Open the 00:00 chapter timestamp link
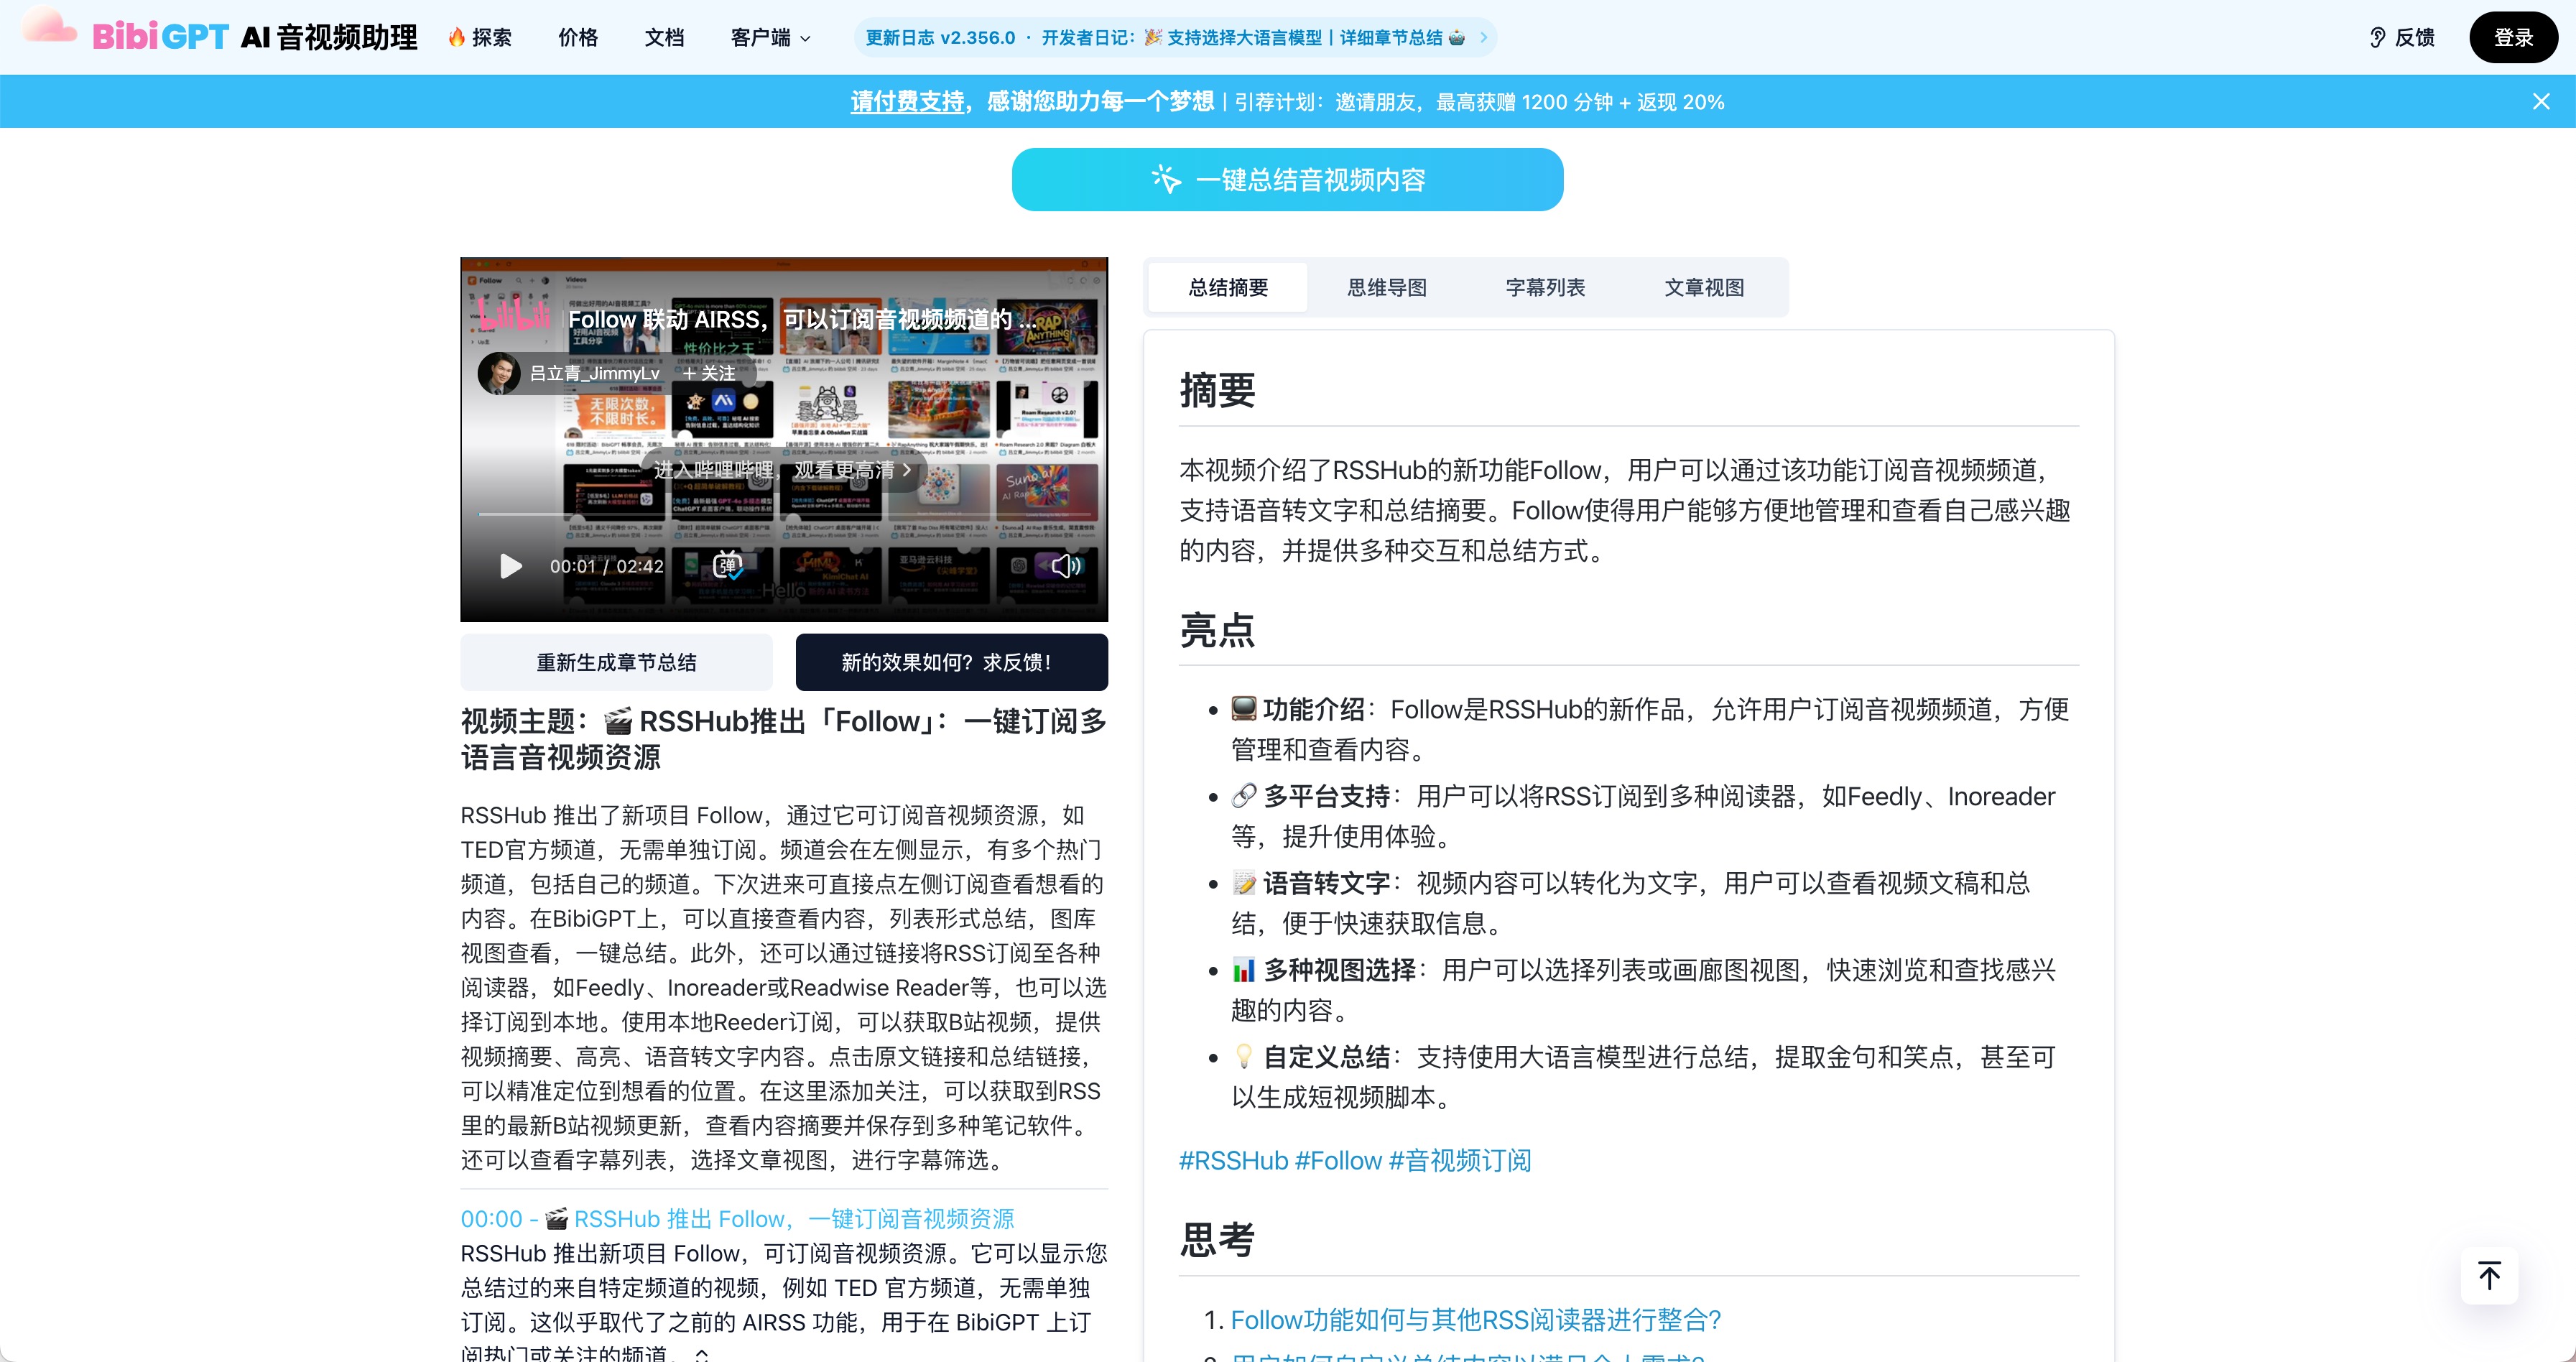The width and height of the screenshot is (2576, 1362). point(491,1219)
